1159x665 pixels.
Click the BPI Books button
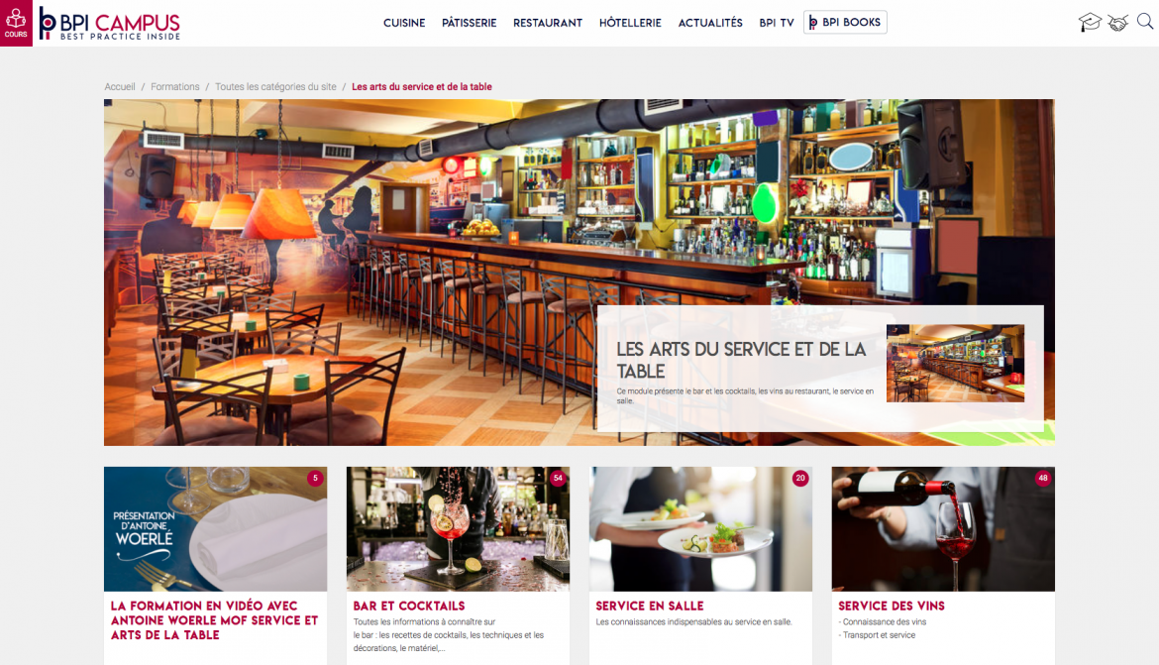pyautogui.click(x=845, y=22)
